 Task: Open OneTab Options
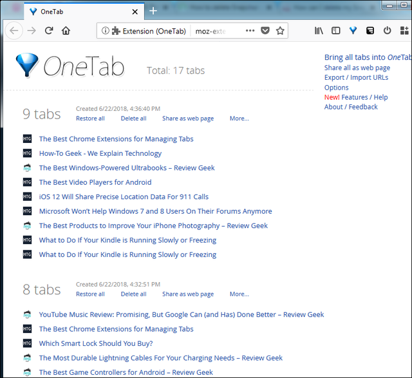[336, 88]
